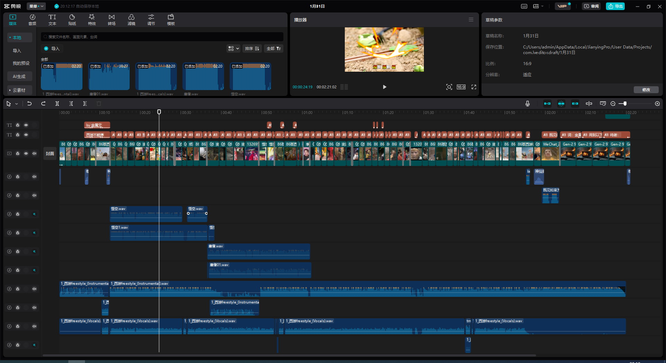Open the 音频 (Audio) tab
Image resolution: width=666 pixels, height=363 pixels.
tap(32, 20)
